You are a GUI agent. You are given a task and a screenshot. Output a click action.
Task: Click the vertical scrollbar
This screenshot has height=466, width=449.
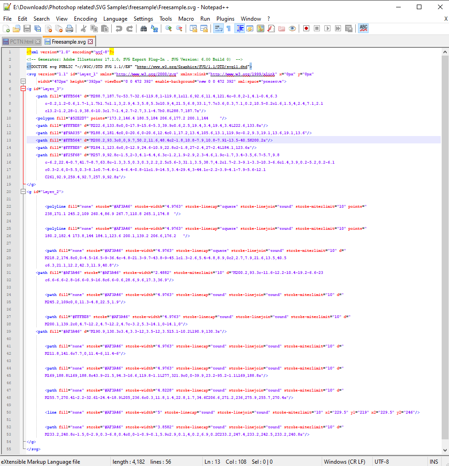[445, 230]
